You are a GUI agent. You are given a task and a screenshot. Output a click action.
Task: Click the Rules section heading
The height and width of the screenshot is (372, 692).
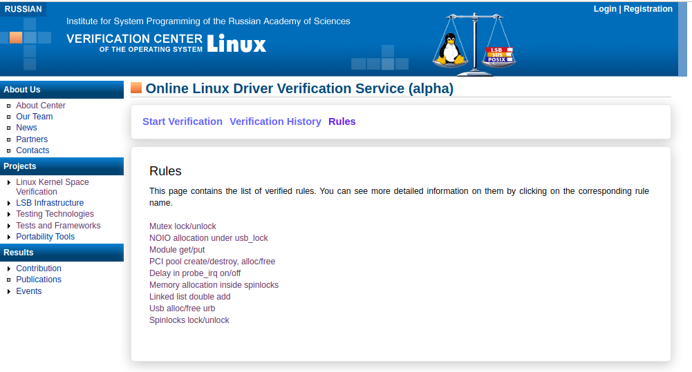pos(165,171)
